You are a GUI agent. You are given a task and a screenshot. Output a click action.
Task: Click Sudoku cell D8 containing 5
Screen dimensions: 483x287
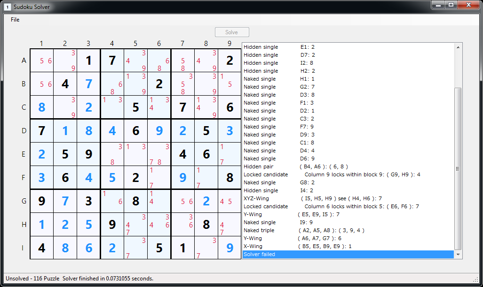coord(206,131)
